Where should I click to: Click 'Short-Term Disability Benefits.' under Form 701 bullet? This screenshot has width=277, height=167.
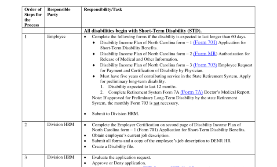coord(128,48)
